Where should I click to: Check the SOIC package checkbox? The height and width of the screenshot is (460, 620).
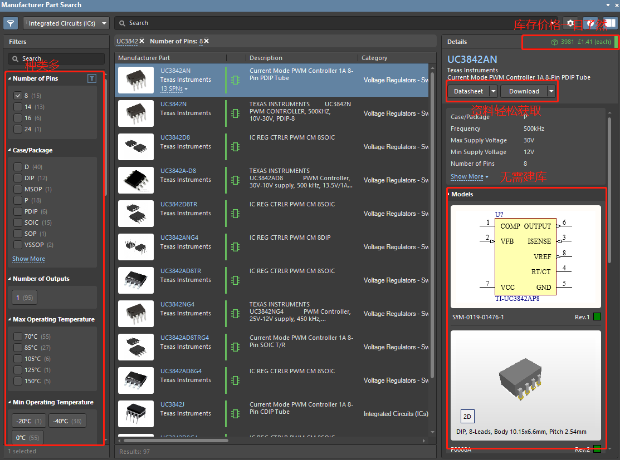[17, 222]
